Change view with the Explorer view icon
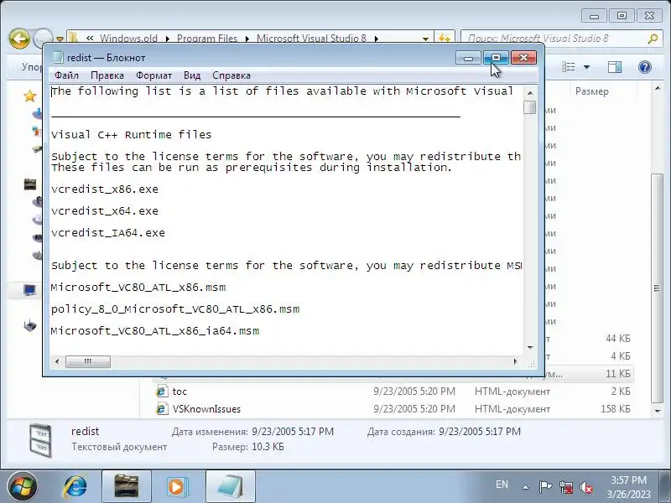This screenshot has height=503, width=671. coord(569,67)
